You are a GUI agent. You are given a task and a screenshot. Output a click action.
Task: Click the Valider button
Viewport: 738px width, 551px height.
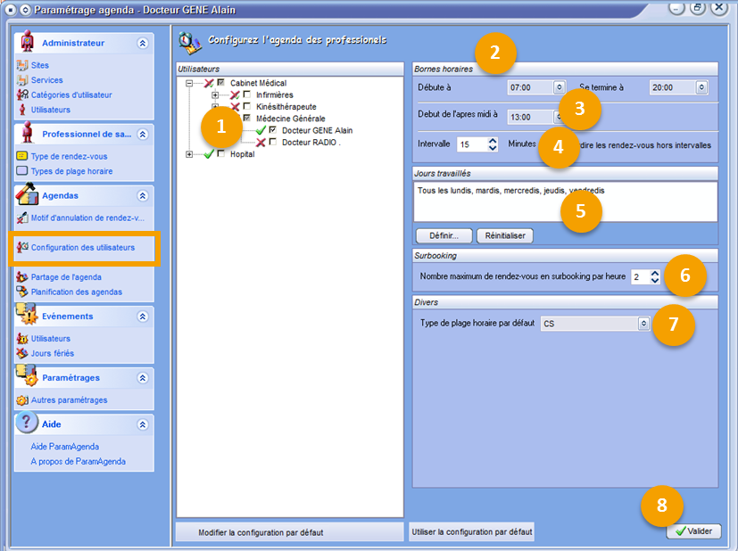[693, 531]
